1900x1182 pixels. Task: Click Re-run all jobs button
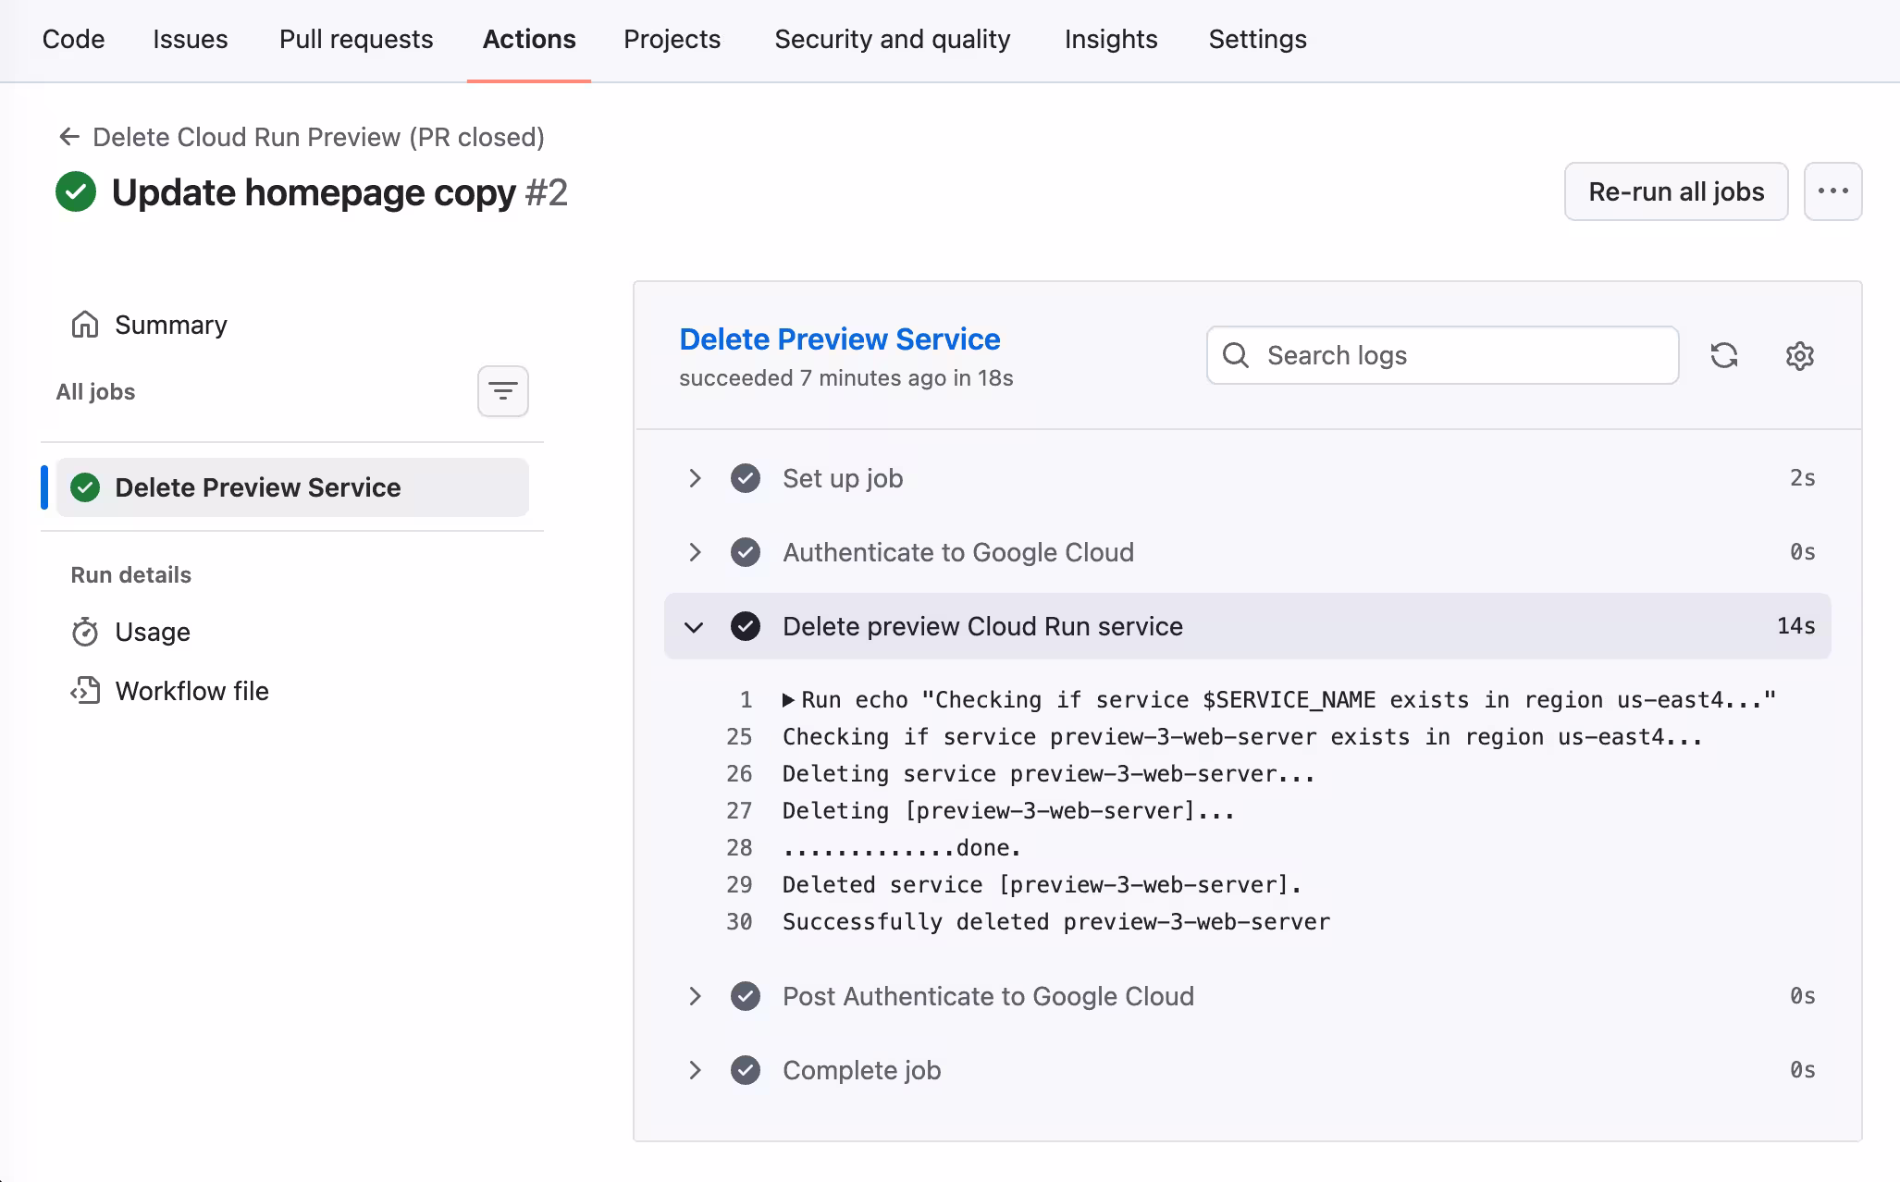click(1676, 191)
